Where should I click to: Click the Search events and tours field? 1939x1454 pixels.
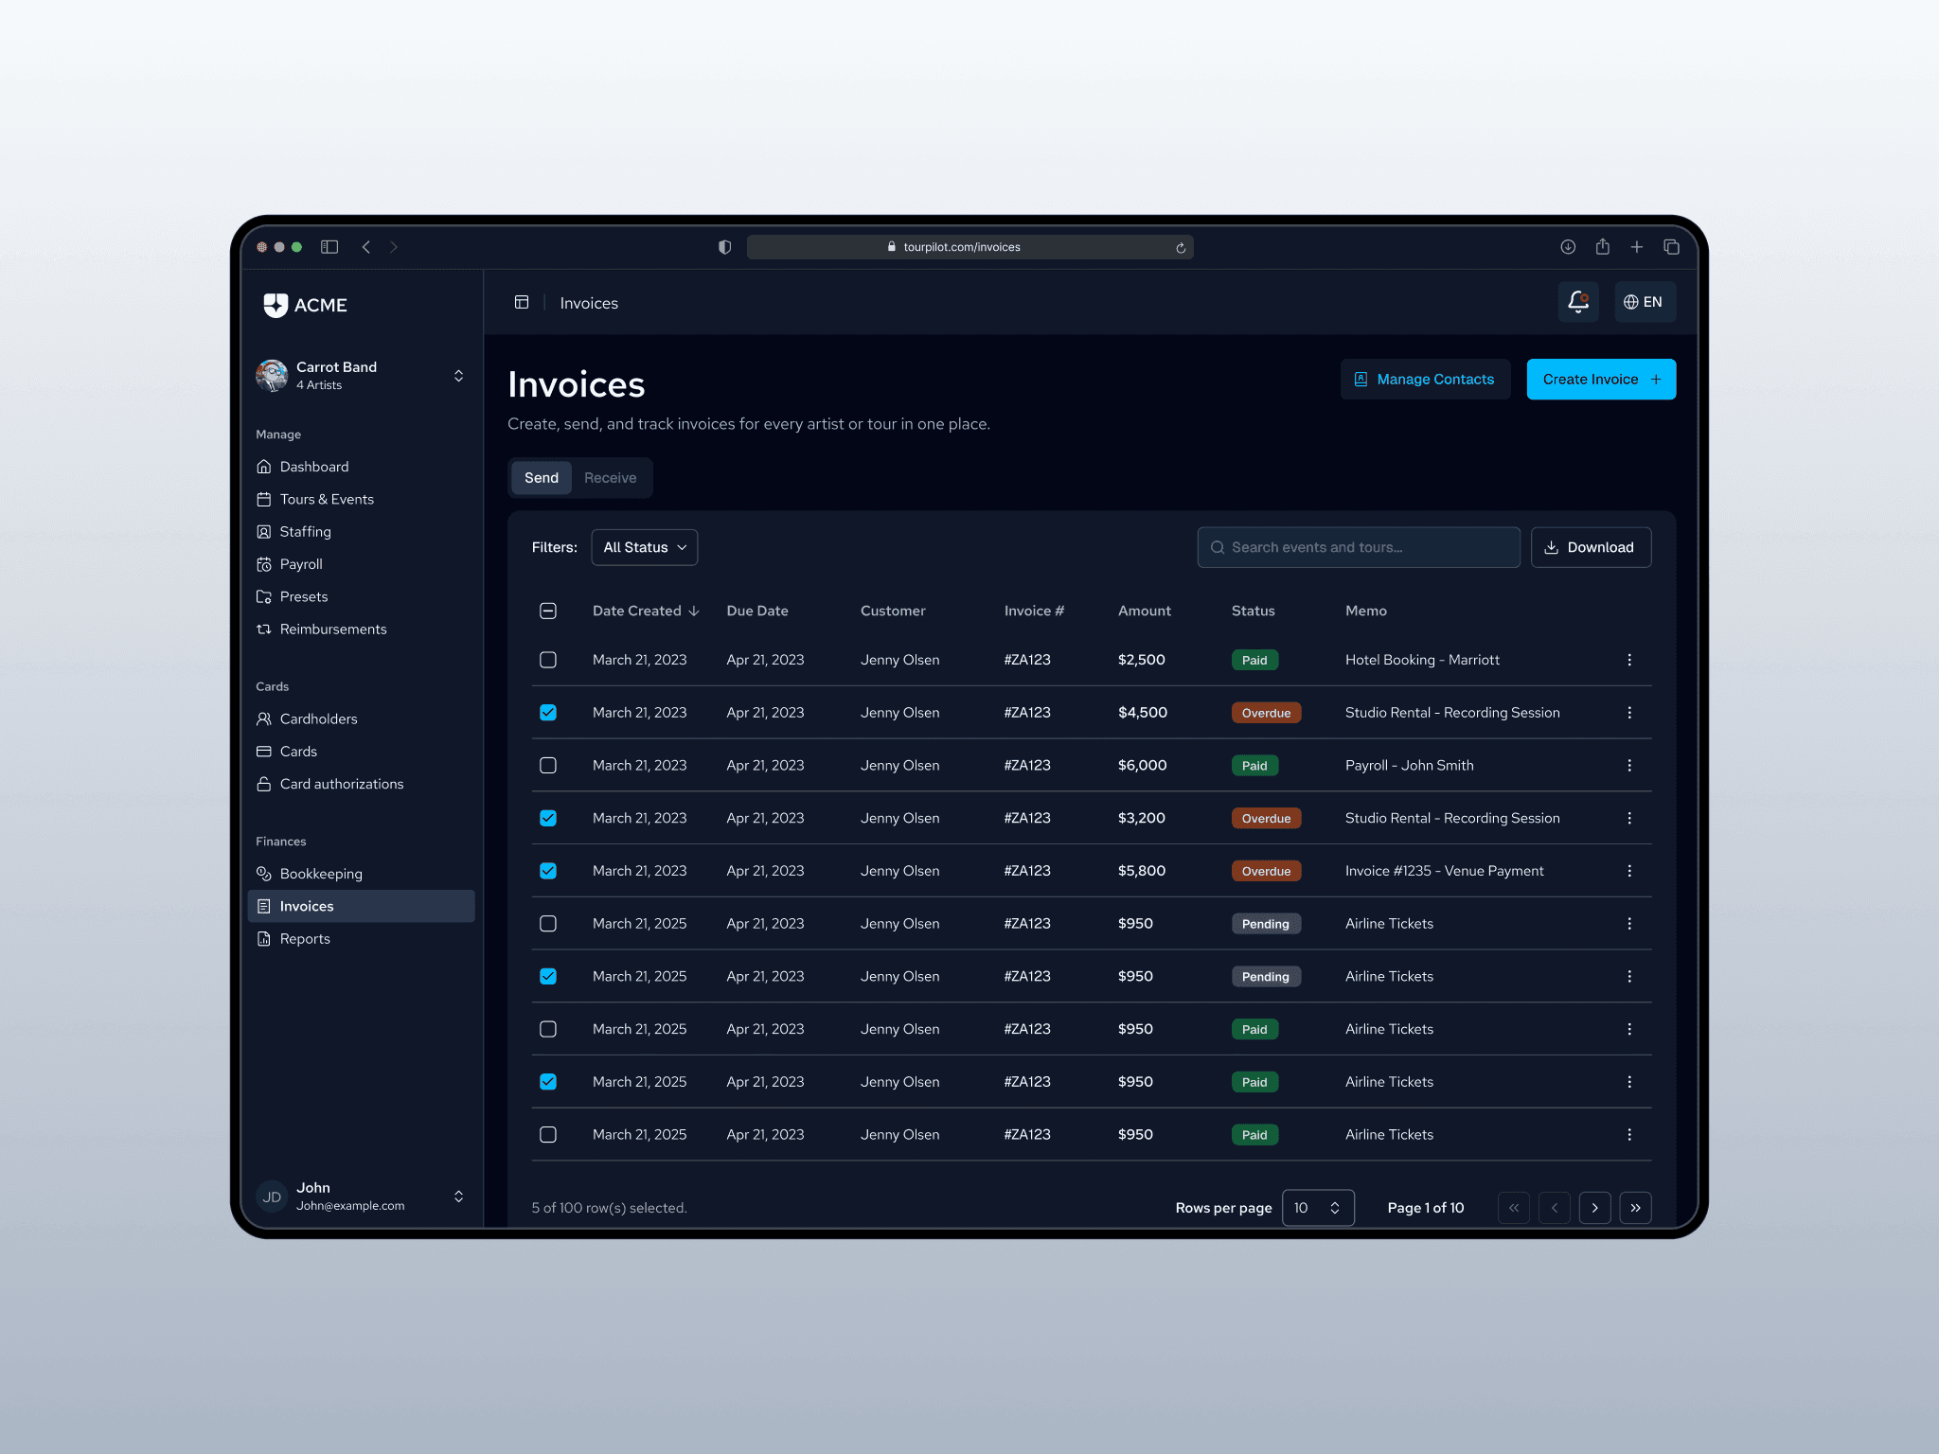click(1358, 547)
